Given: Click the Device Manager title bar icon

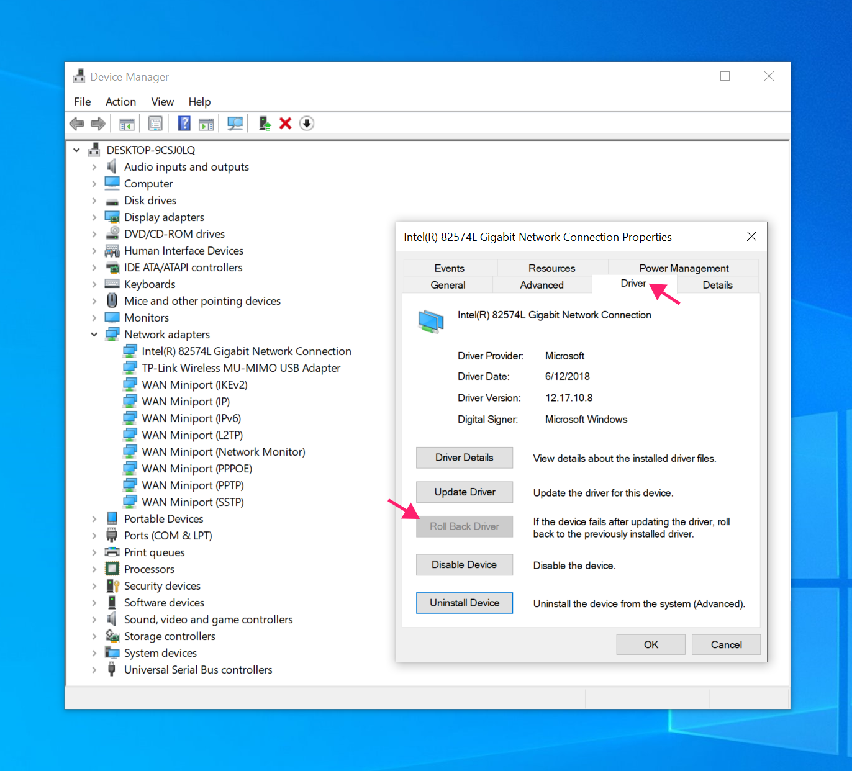Looking at the screenshot, I should click(x=79, y=76).
